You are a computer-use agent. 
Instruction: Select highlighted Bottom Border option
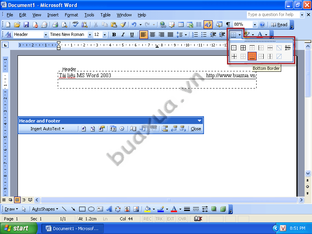click(252, 56)
